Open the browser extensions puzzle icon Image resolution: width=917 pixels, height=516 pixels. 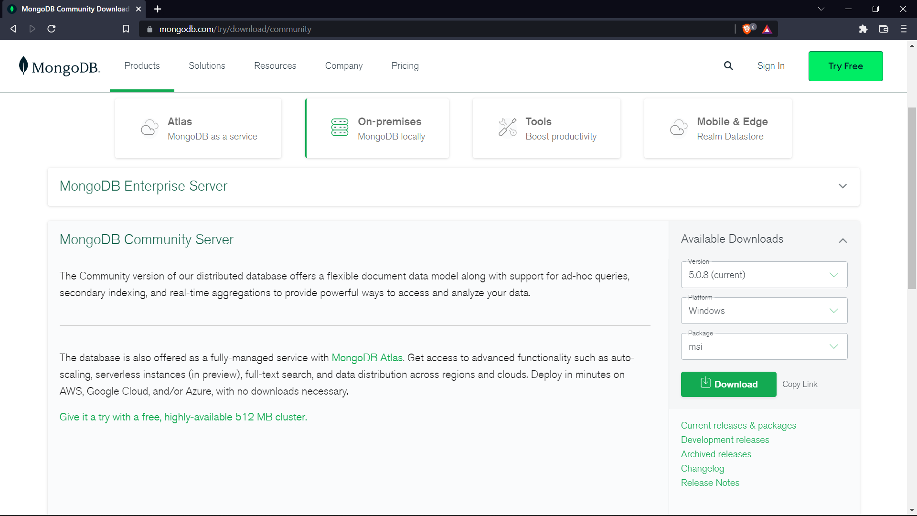863,29
